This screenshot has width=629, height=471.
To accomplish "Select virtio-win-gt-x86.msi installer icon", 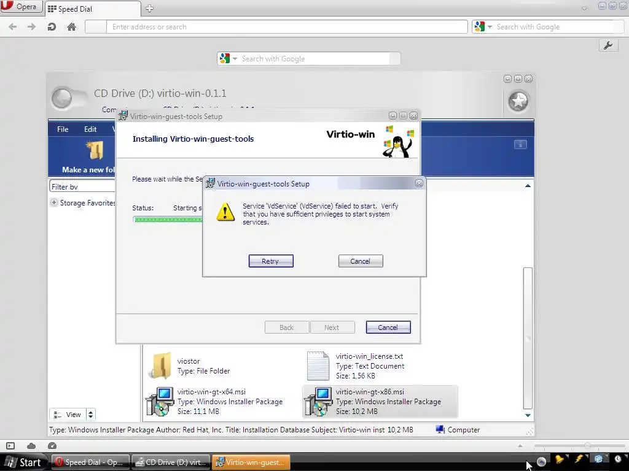I will tap(318, 401).
